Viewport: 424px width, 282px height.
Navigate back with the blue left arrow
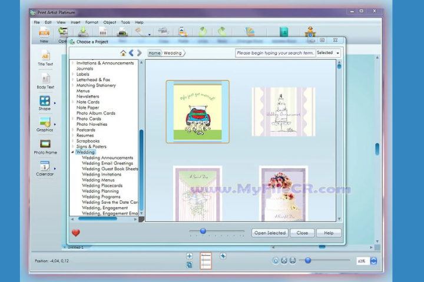131,53
